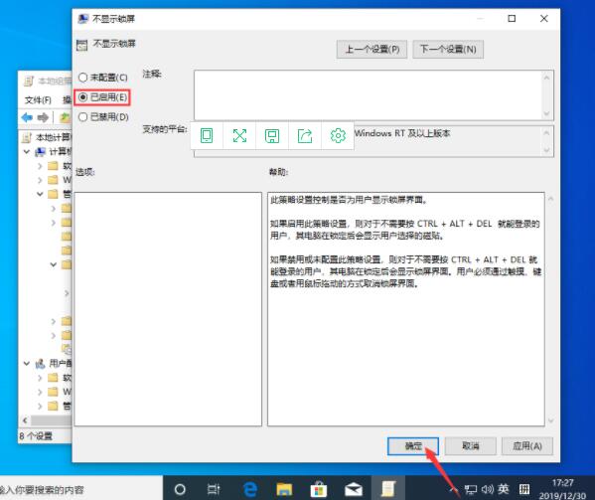Launch Microsoft Edge from the taskbar
This screenshot has width=595, height=500.
click(x=249, y=489)
